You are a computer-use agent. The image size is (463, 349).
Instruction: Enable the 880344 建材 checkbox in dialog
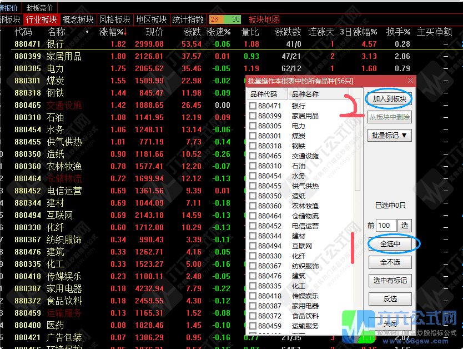click(x=253, y=236)
